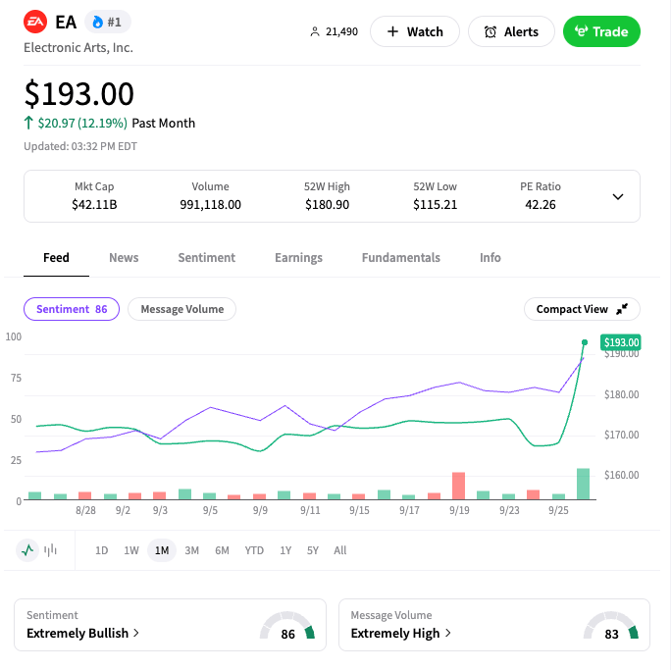This screenshot has width=671, height=670.
Task: Toggle the Sentiment 86 chart pill
Action: pyautogui.click(x=72, y=309)
